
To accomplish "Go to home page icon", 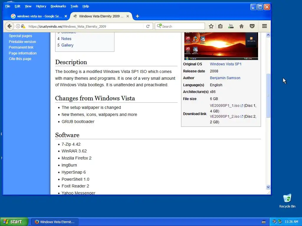I will pos(241,26).
